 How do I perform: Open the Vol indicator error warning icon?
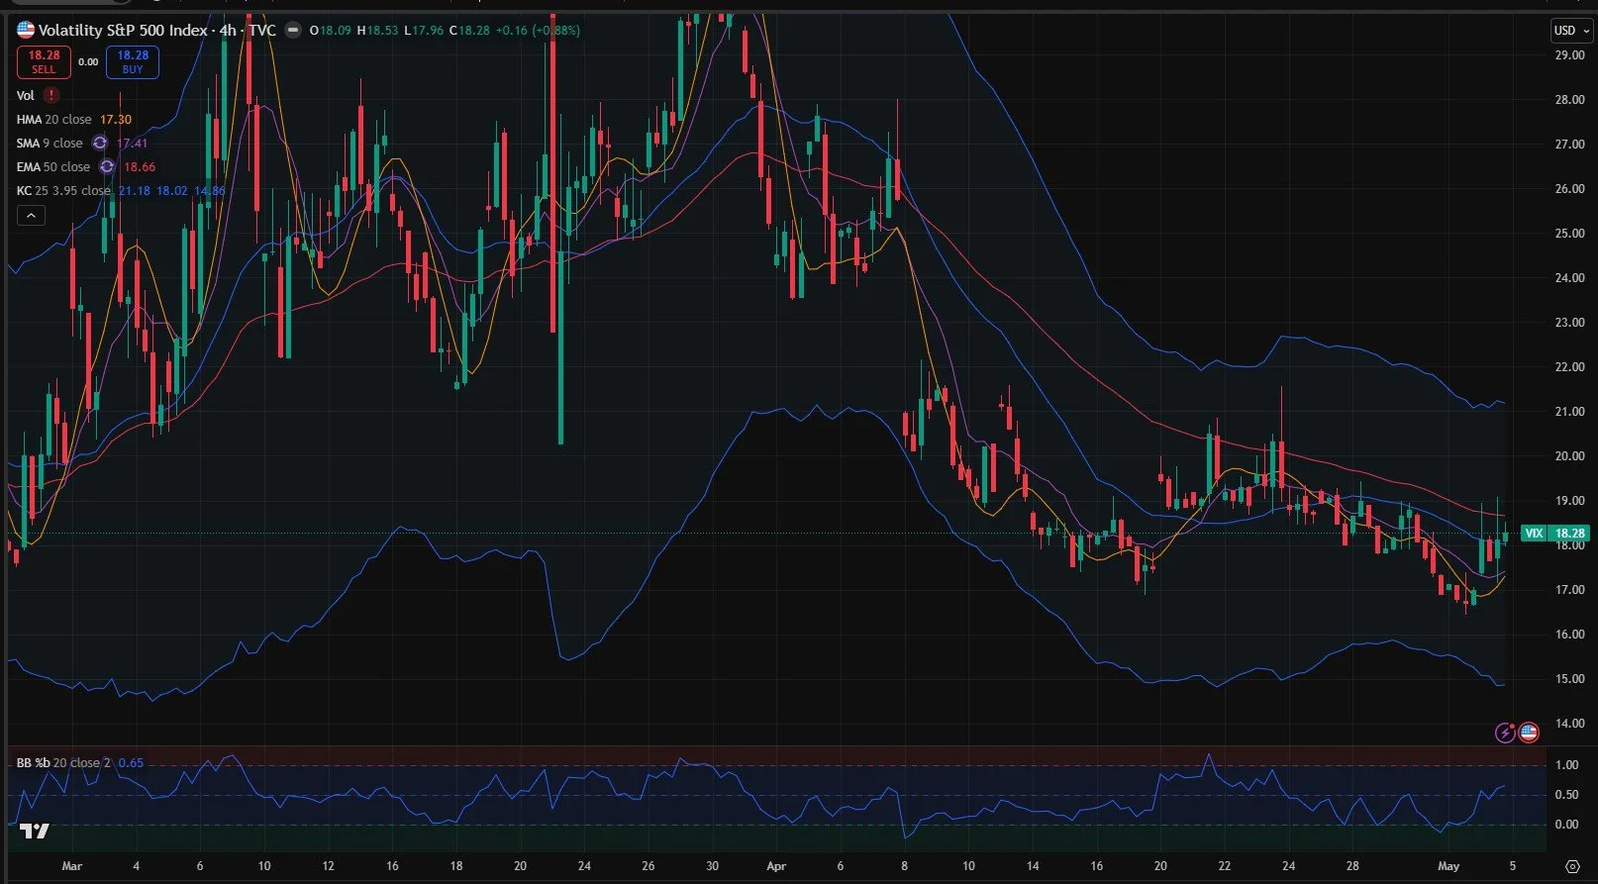point(51,95)
